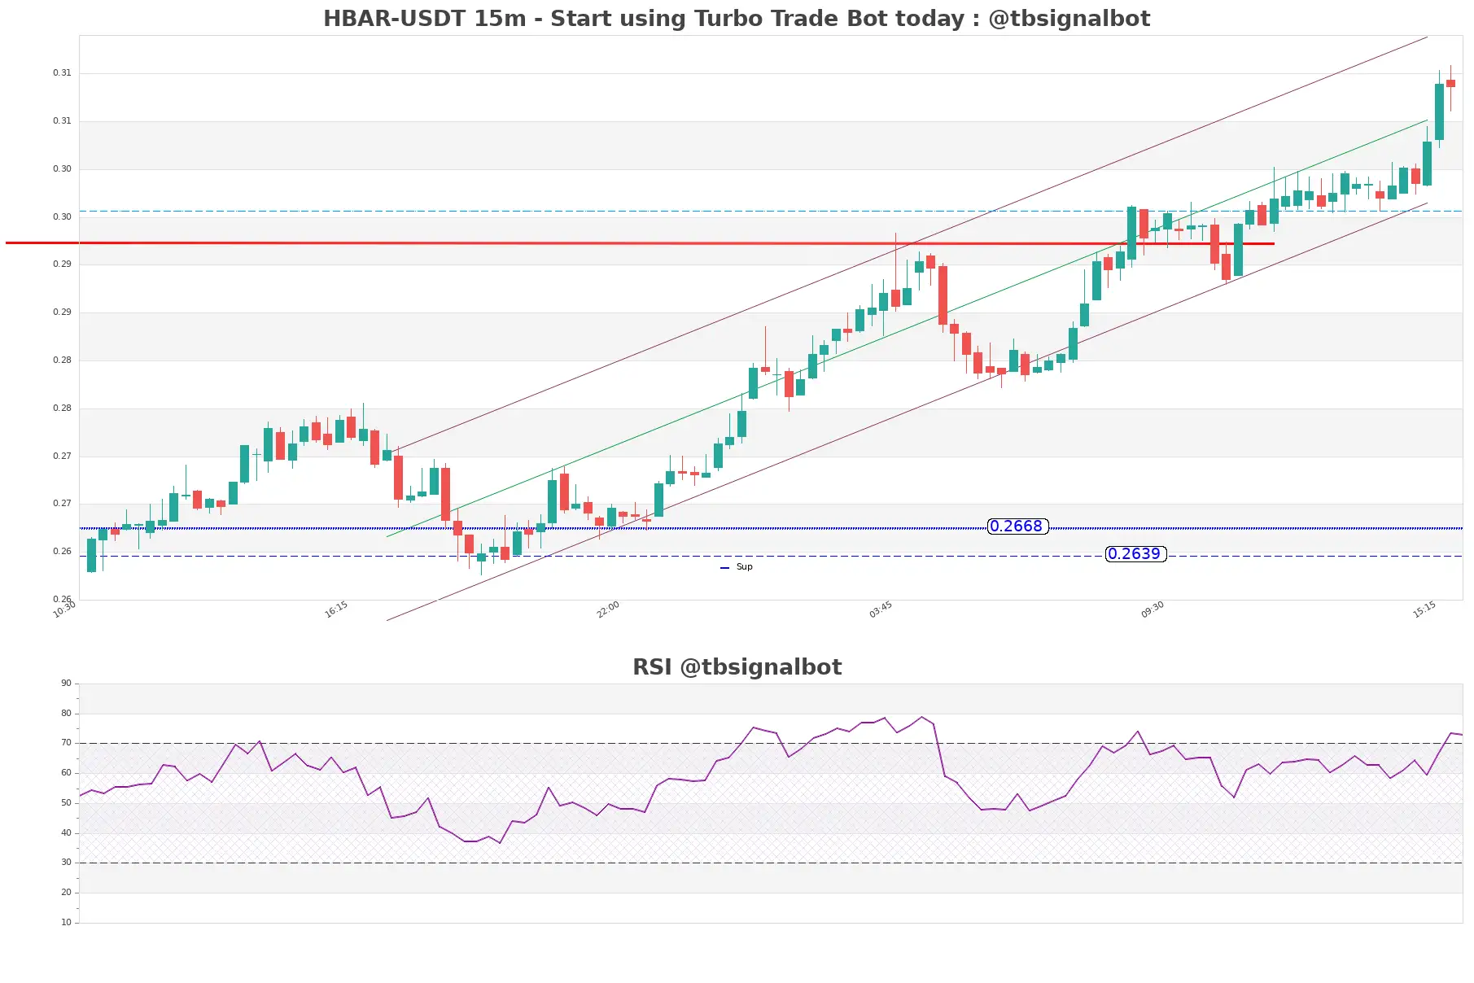Viewport: 1474px width, 983px height.
Task: Click the 22:00 time axis label
Action: point(608,609)
